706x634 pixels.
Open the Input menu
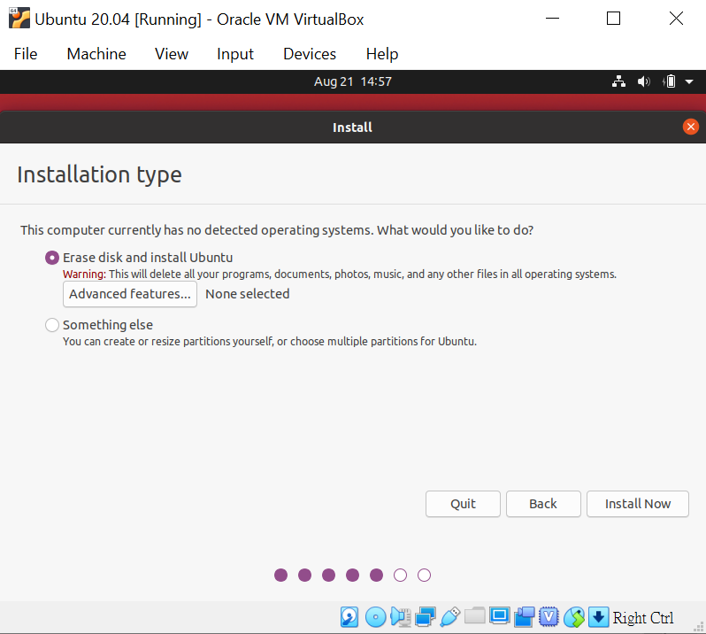[235, 54]
